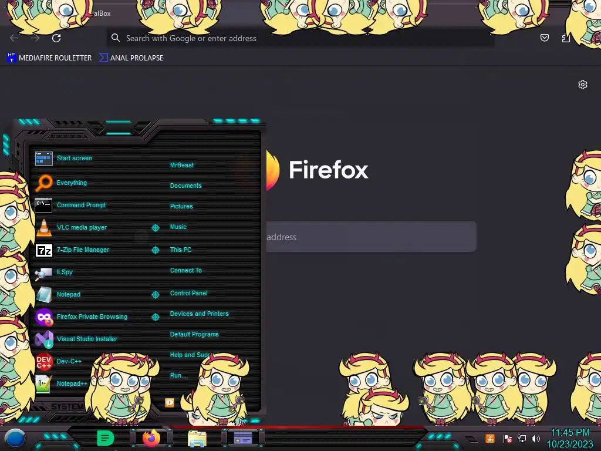Launch the ILSpy icon
The height and width of the screenshot is (451, 601).
[43, 272]
